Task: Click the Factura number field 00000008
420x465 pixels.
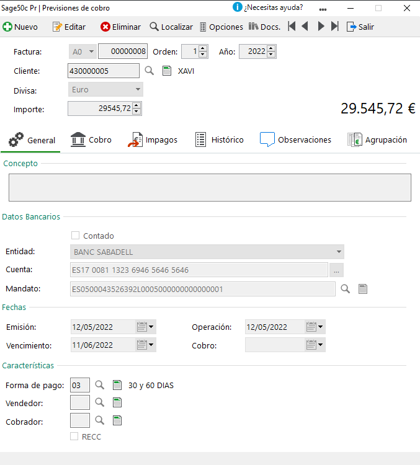Action: [123, 51]
